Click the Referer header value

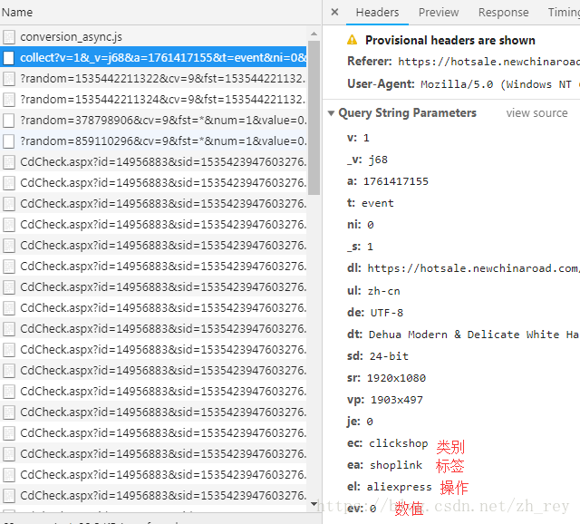click(x=488, y=62)
